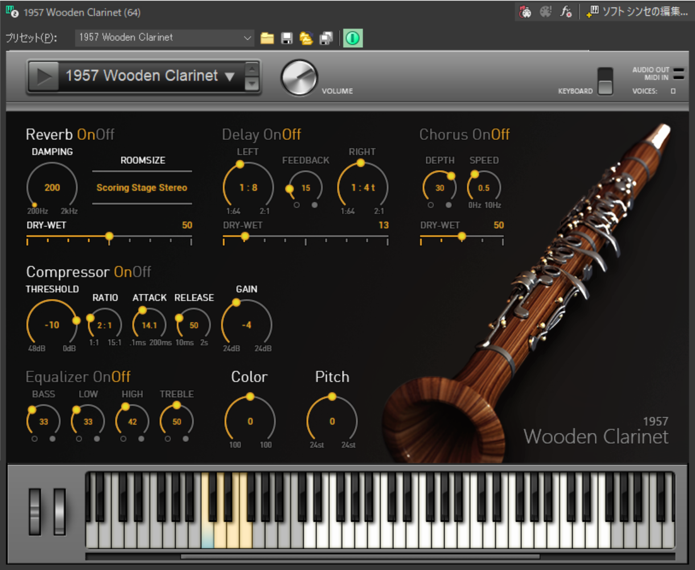Click the next instrument stepper down arrow

coord(252,84)
